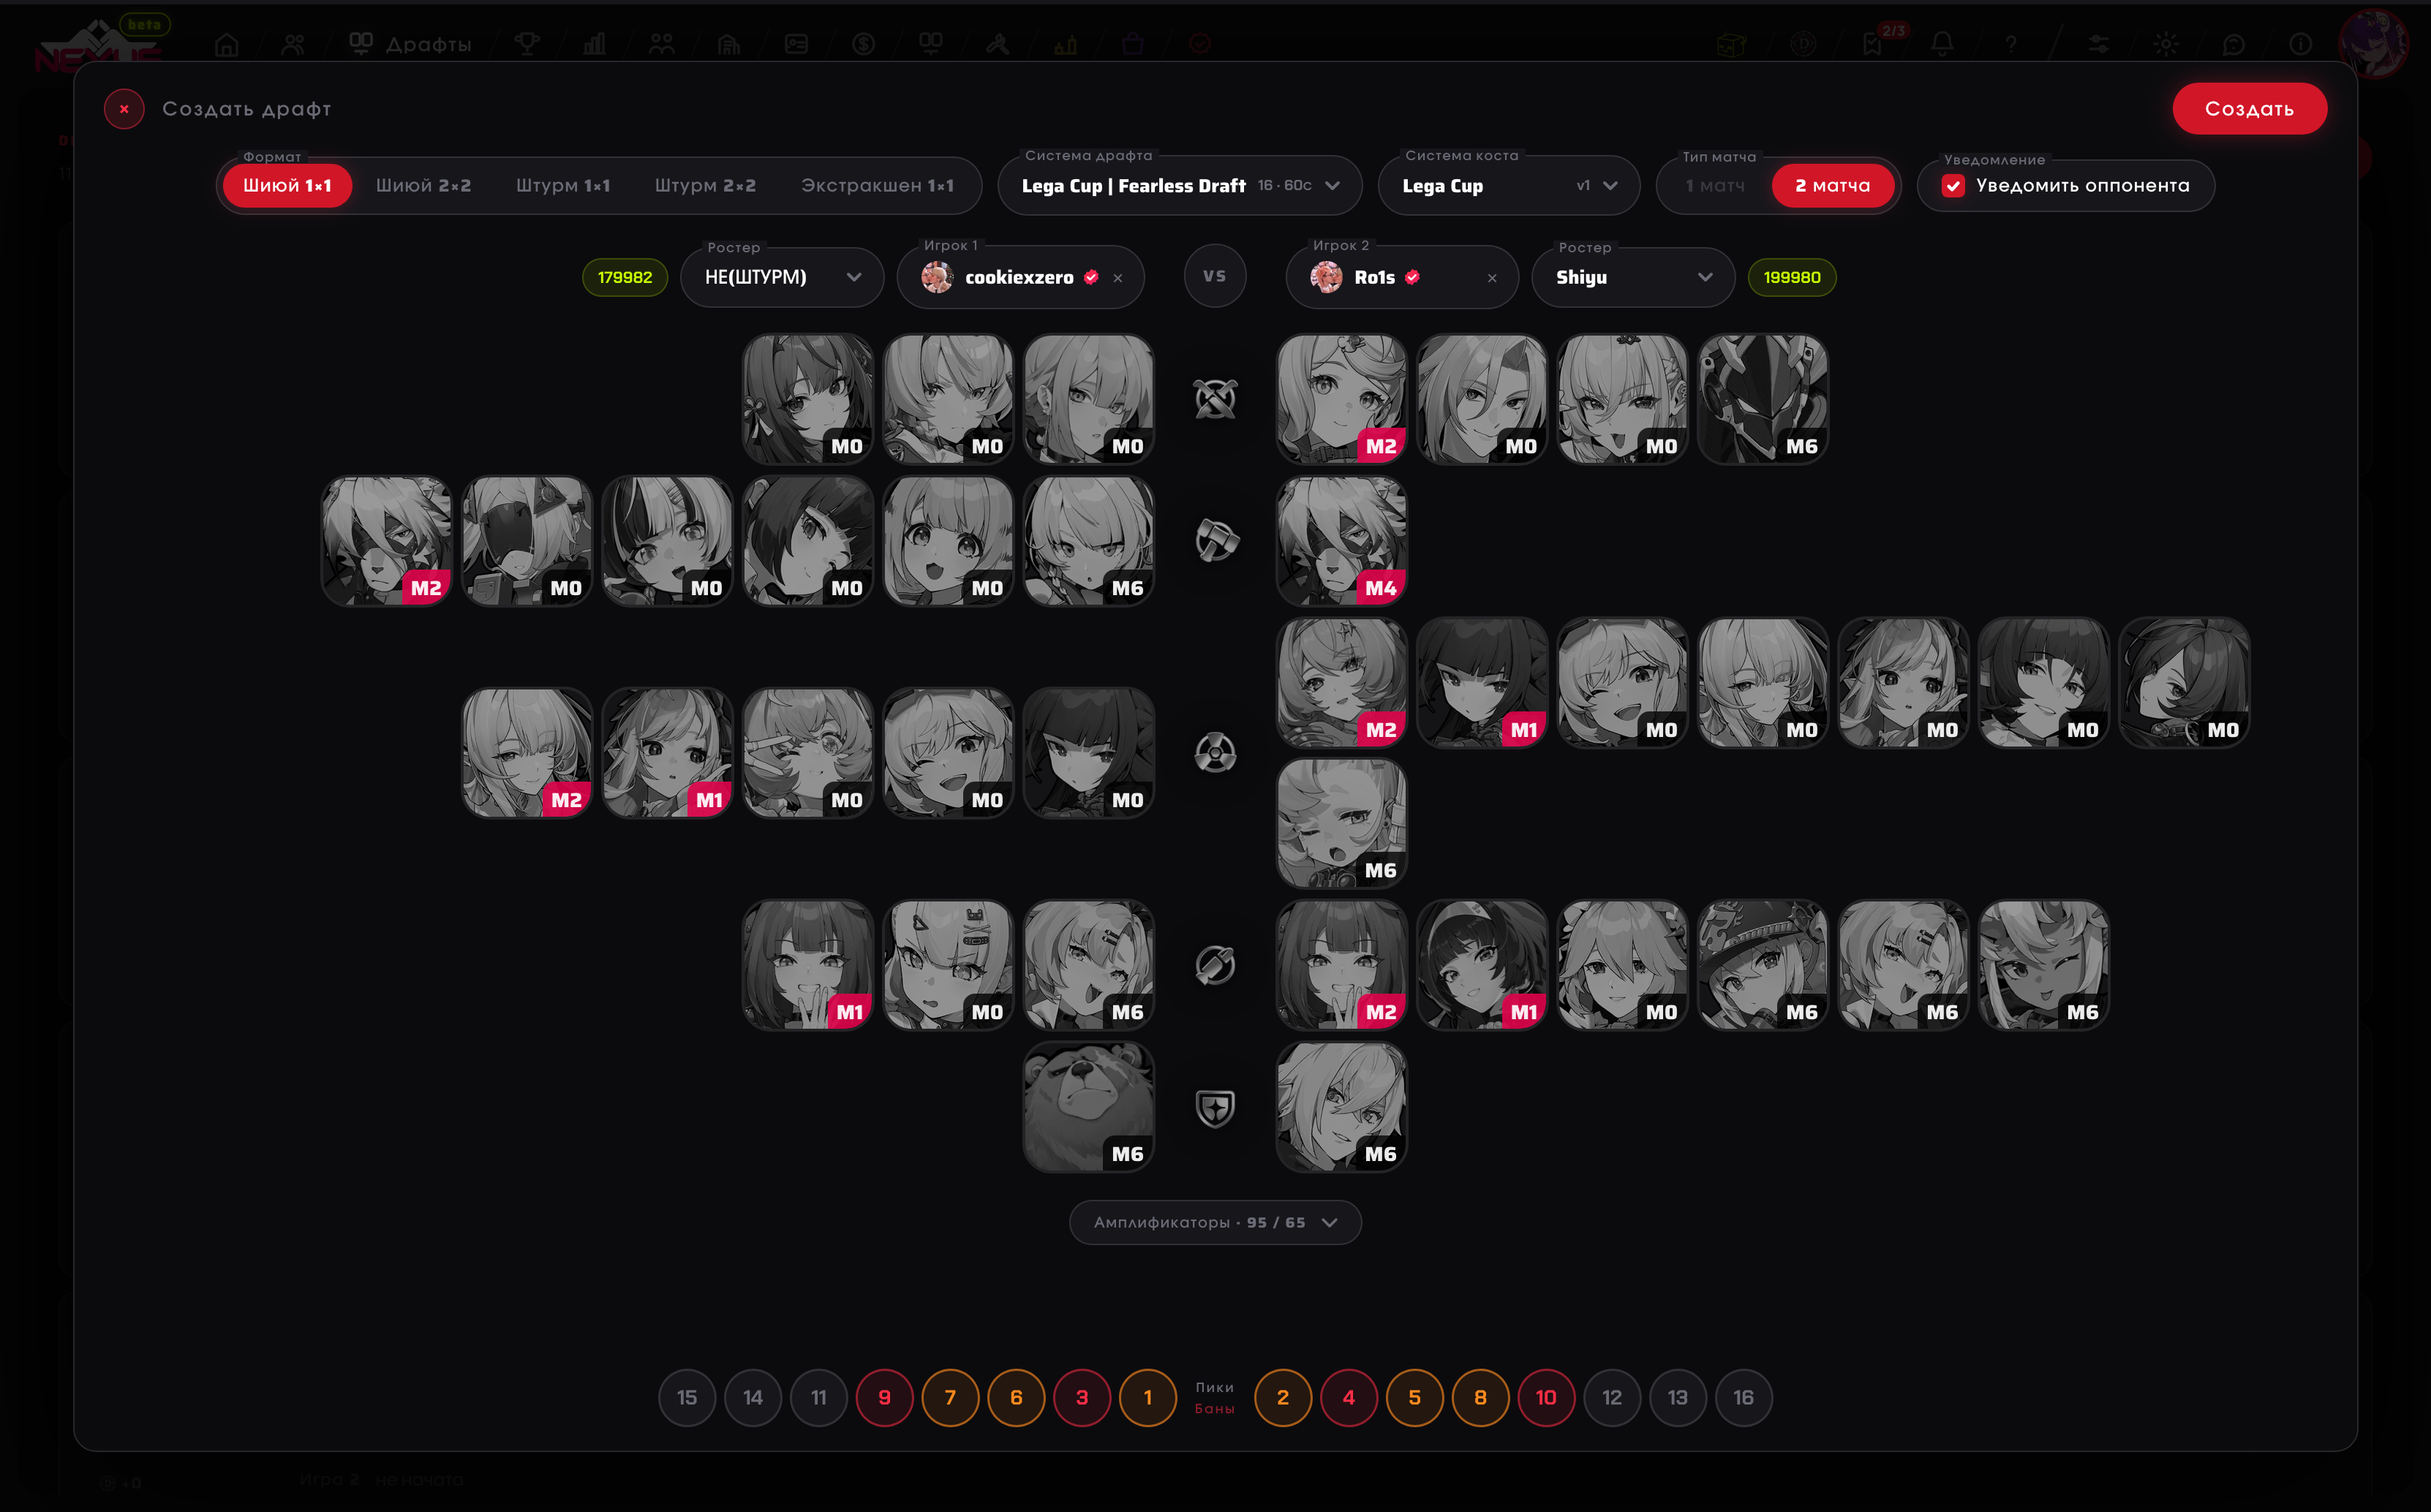Select the Экстракшен 1×1 format
This screenshot has height=1512, width=2431.
pyautogui.click(x=877, y=186)
